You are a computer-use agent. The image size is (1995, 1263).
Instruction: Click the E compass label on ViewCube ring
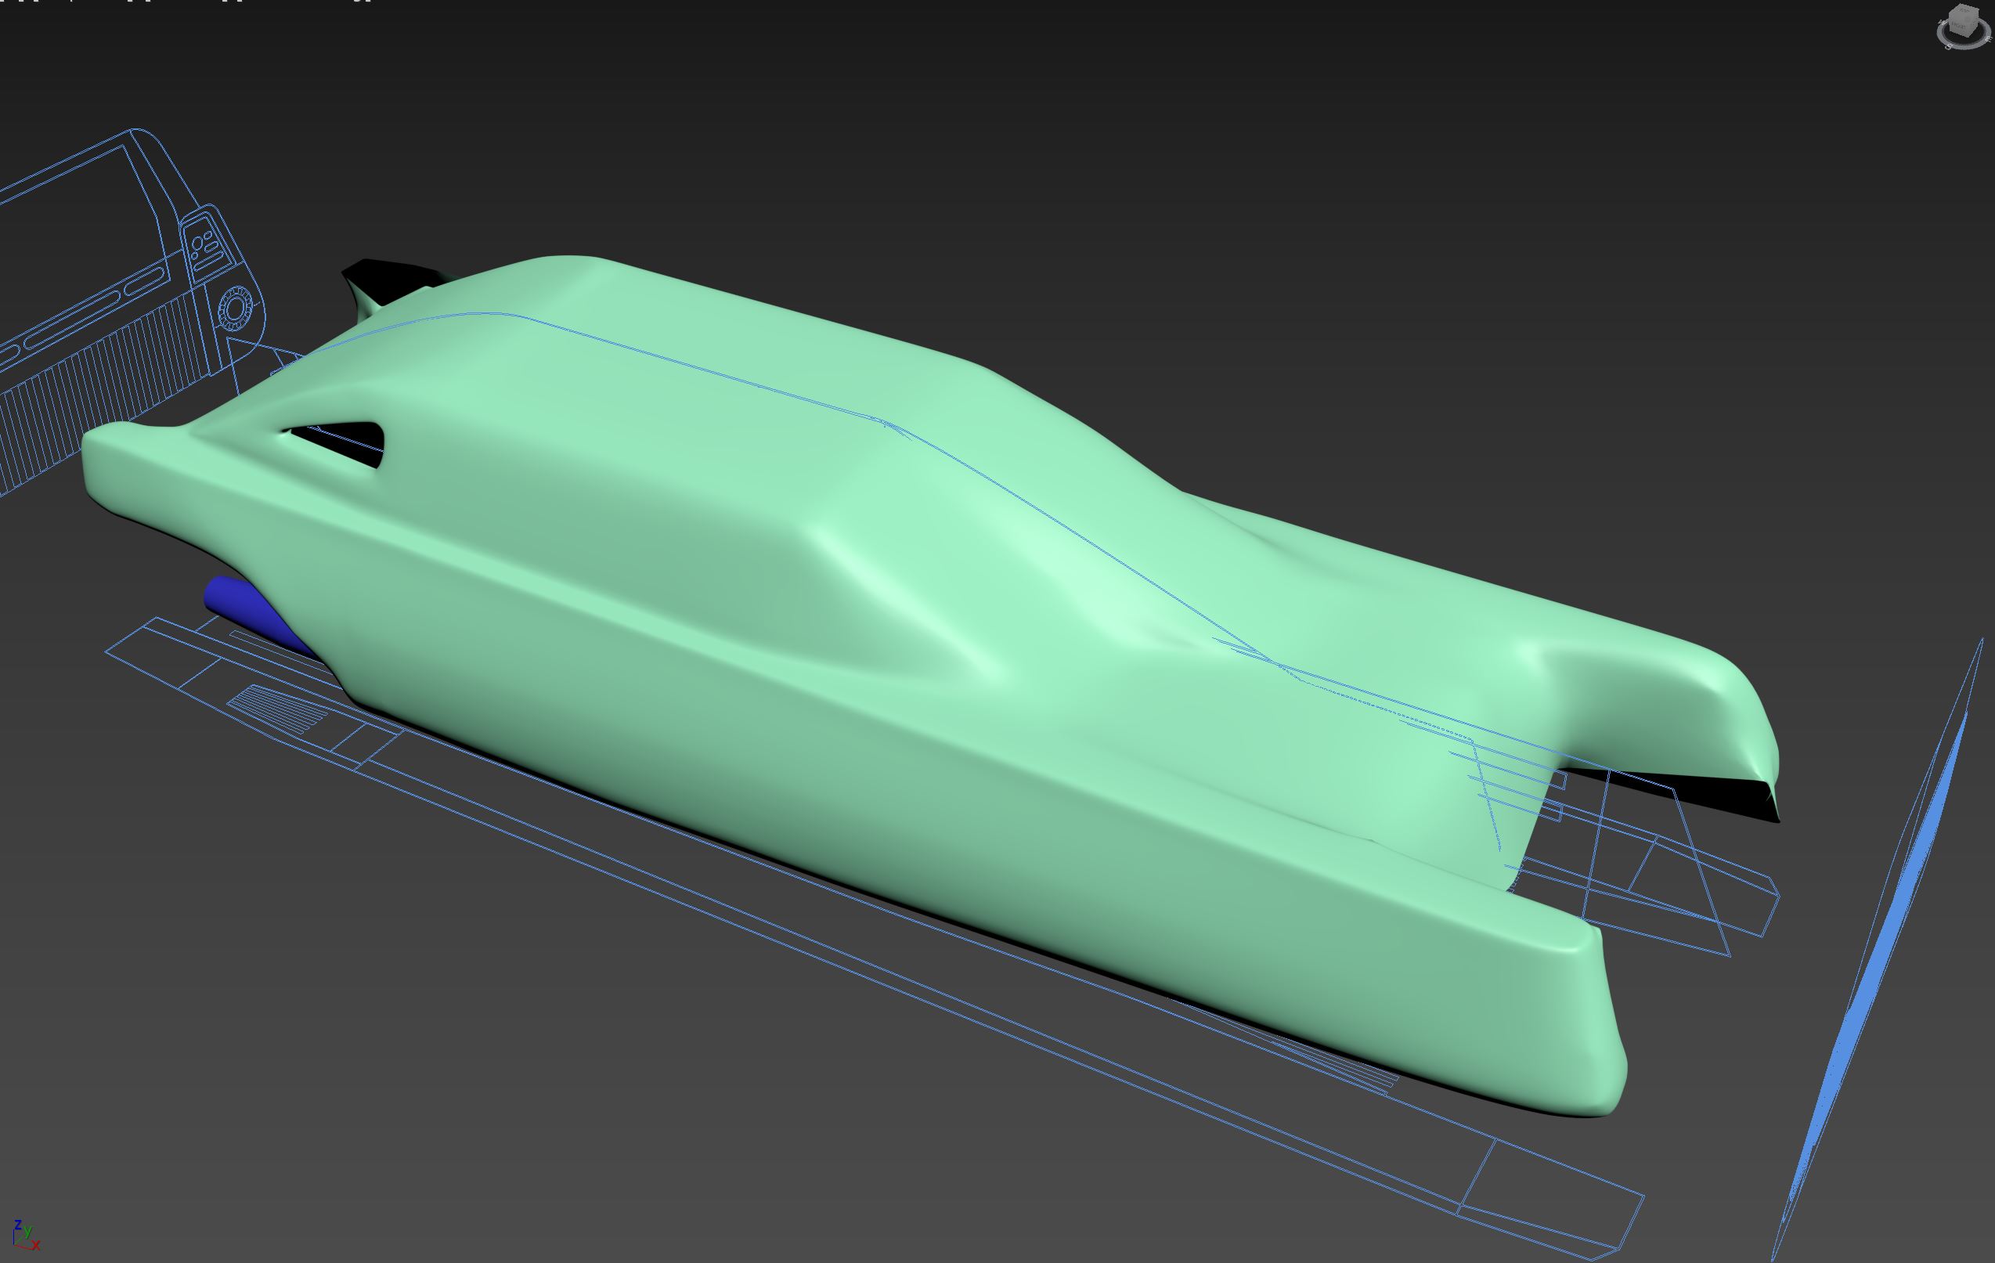pos(1990,39)
